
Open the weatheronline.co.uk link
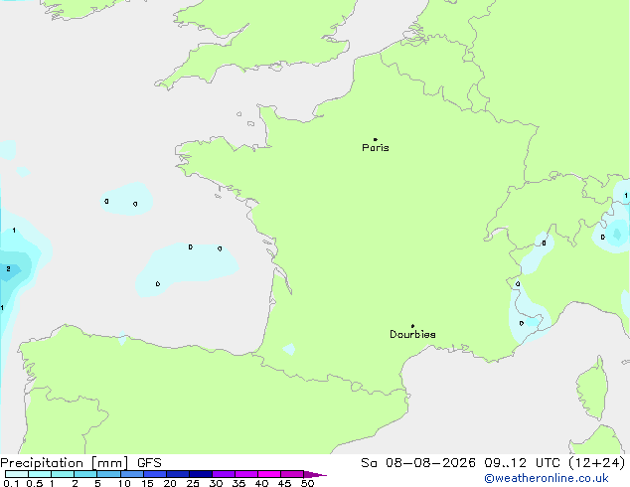pyautogui.click(x=547, y=478)
